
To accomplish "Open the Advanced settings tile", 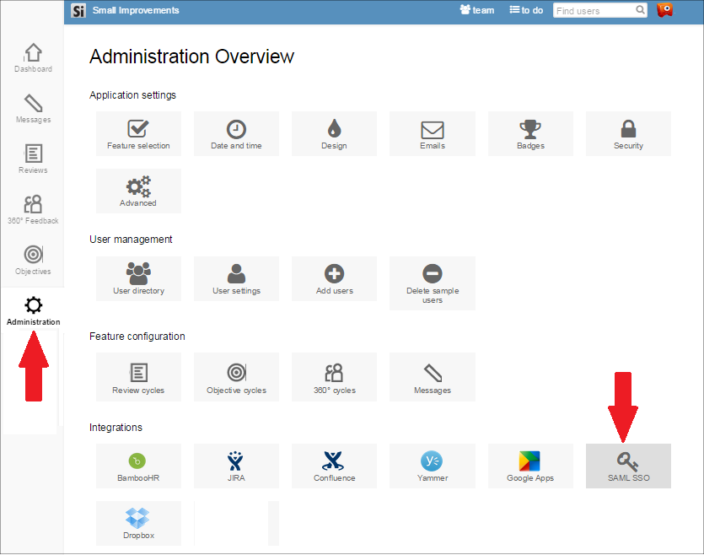I will [x=138, y=191].
